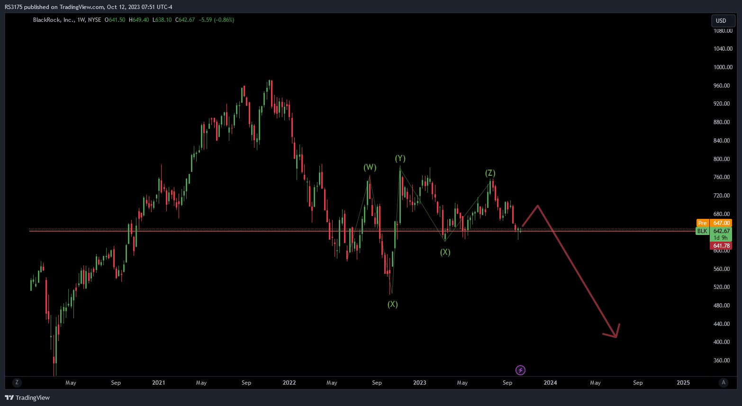Select the (Y) wave label
The width and height of the screenshot is (742, 406).
[x=400, y=158]
